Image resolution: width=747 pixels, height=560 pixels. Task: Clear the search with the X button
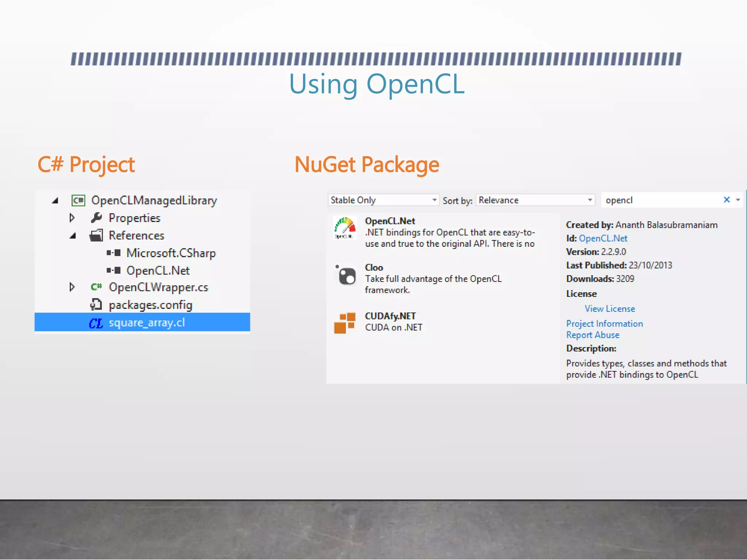pyautogui.click(x=727, y=200)
